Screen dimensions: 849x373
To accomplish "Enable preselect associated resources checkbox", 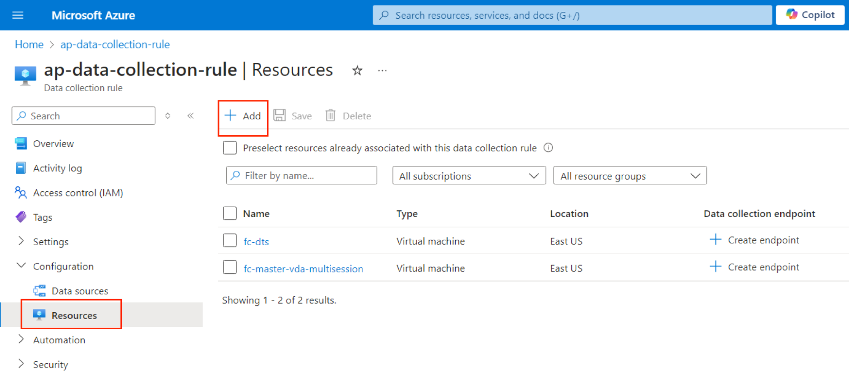I will [230, 148].
